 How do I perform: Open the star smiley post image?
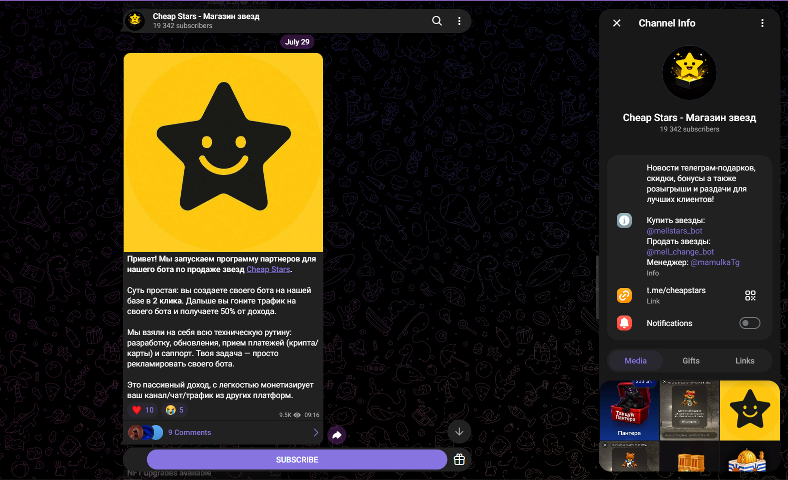point(223,152)
